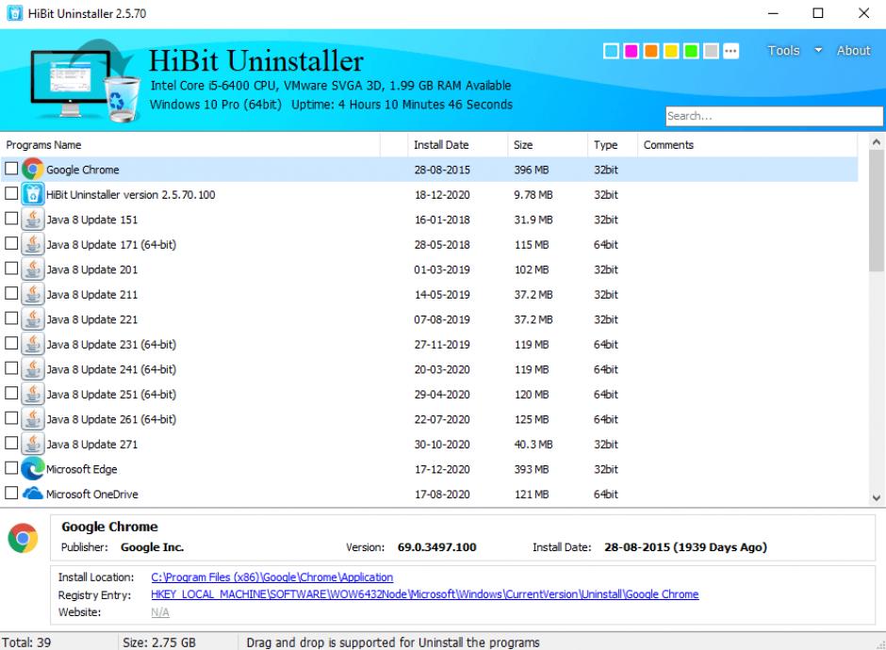Click the HiBit Uninstaller version 2.5.70.100 row icon

pos(33,194)
